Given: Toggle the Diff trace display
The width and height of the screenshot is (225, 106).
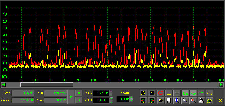Looking at the screenshot, I should coord(201,93).
